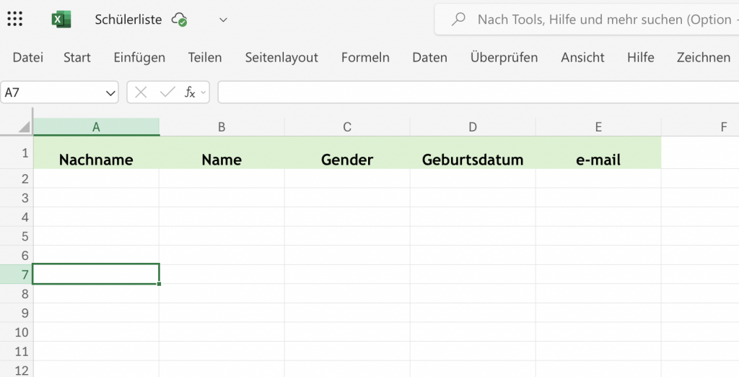Click the checkmark enter icon by formula bar

tap(167, 92)
